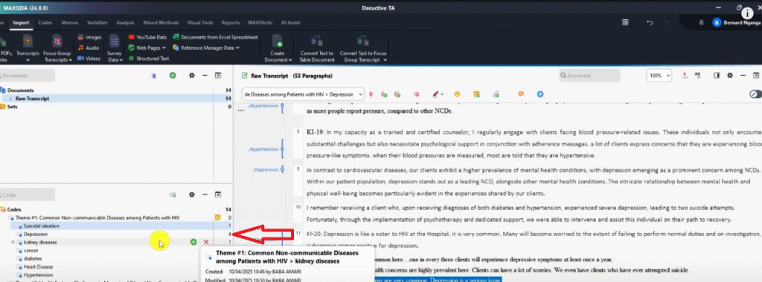Click export document icon beside zoom
This screenshot has height=282, width=762.
tap(685, 76)
